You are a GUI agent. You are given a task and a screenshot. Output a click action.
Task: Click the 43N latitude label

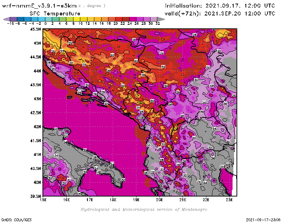[37, 99]
